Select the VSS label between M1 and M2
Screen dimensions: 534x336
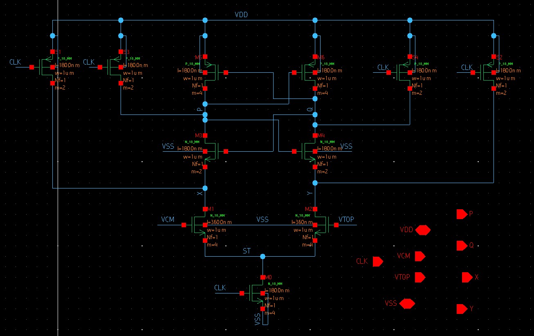(263, 220)
